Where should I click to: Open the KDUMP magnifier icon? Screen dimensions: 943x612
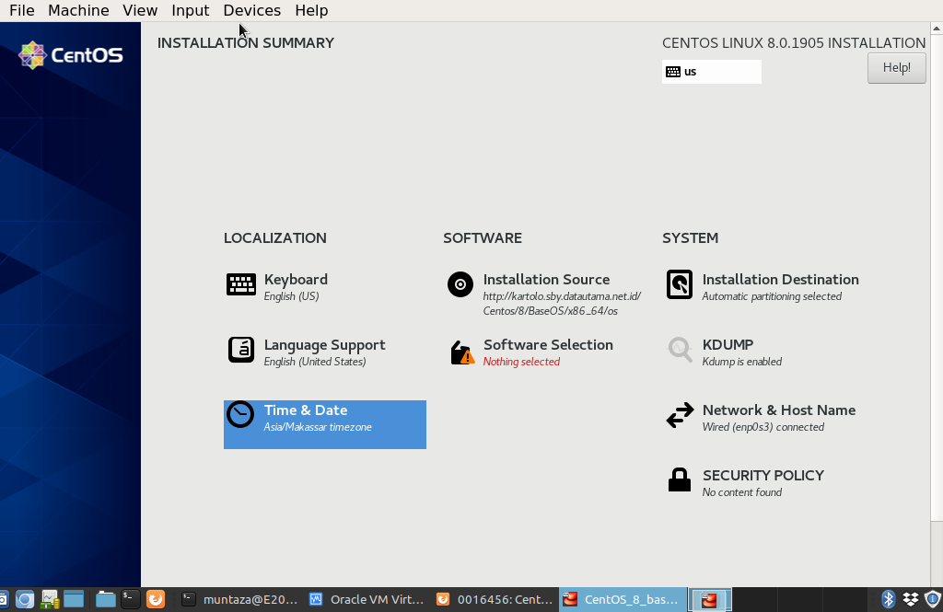680,350
